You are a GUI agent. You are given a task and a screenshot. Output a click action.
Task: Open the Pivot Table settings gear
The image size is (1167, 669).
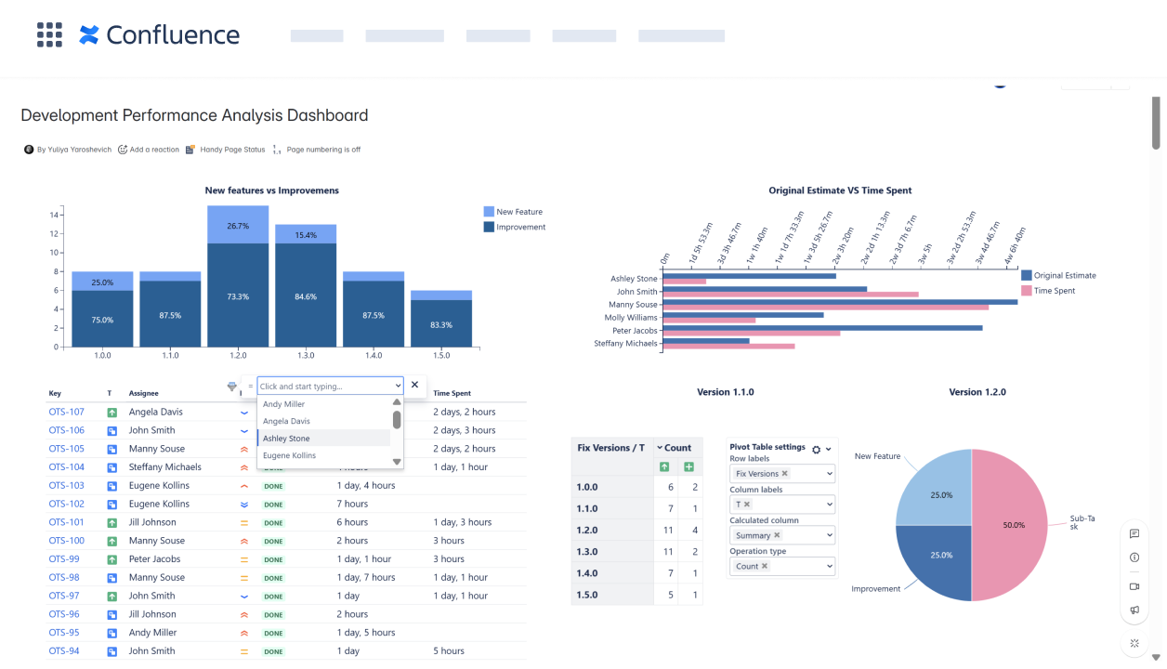pyautogui.click(x=817, y=450)
